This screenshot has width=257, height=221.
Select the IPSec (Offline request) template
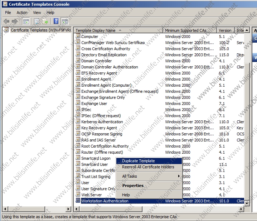(x=101, y=116)
